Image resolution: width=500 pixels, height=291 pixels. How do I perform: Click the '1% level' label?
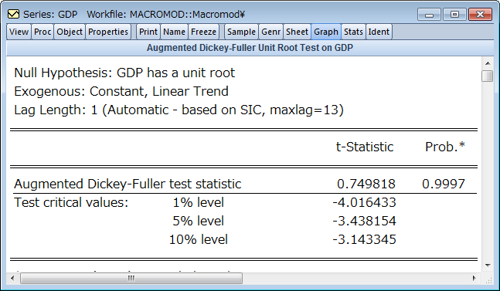199,202
